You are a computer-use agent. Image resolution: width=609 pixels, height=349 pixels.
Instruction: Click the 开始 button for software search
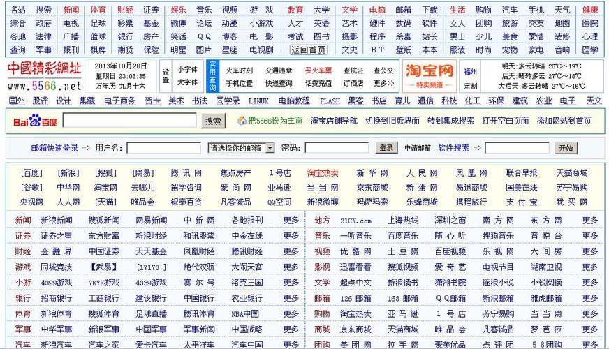click(x=566, y=148)
